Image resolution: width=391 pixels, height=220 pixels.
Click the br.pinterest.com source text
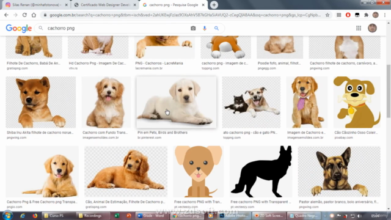(x=149, y=137)
